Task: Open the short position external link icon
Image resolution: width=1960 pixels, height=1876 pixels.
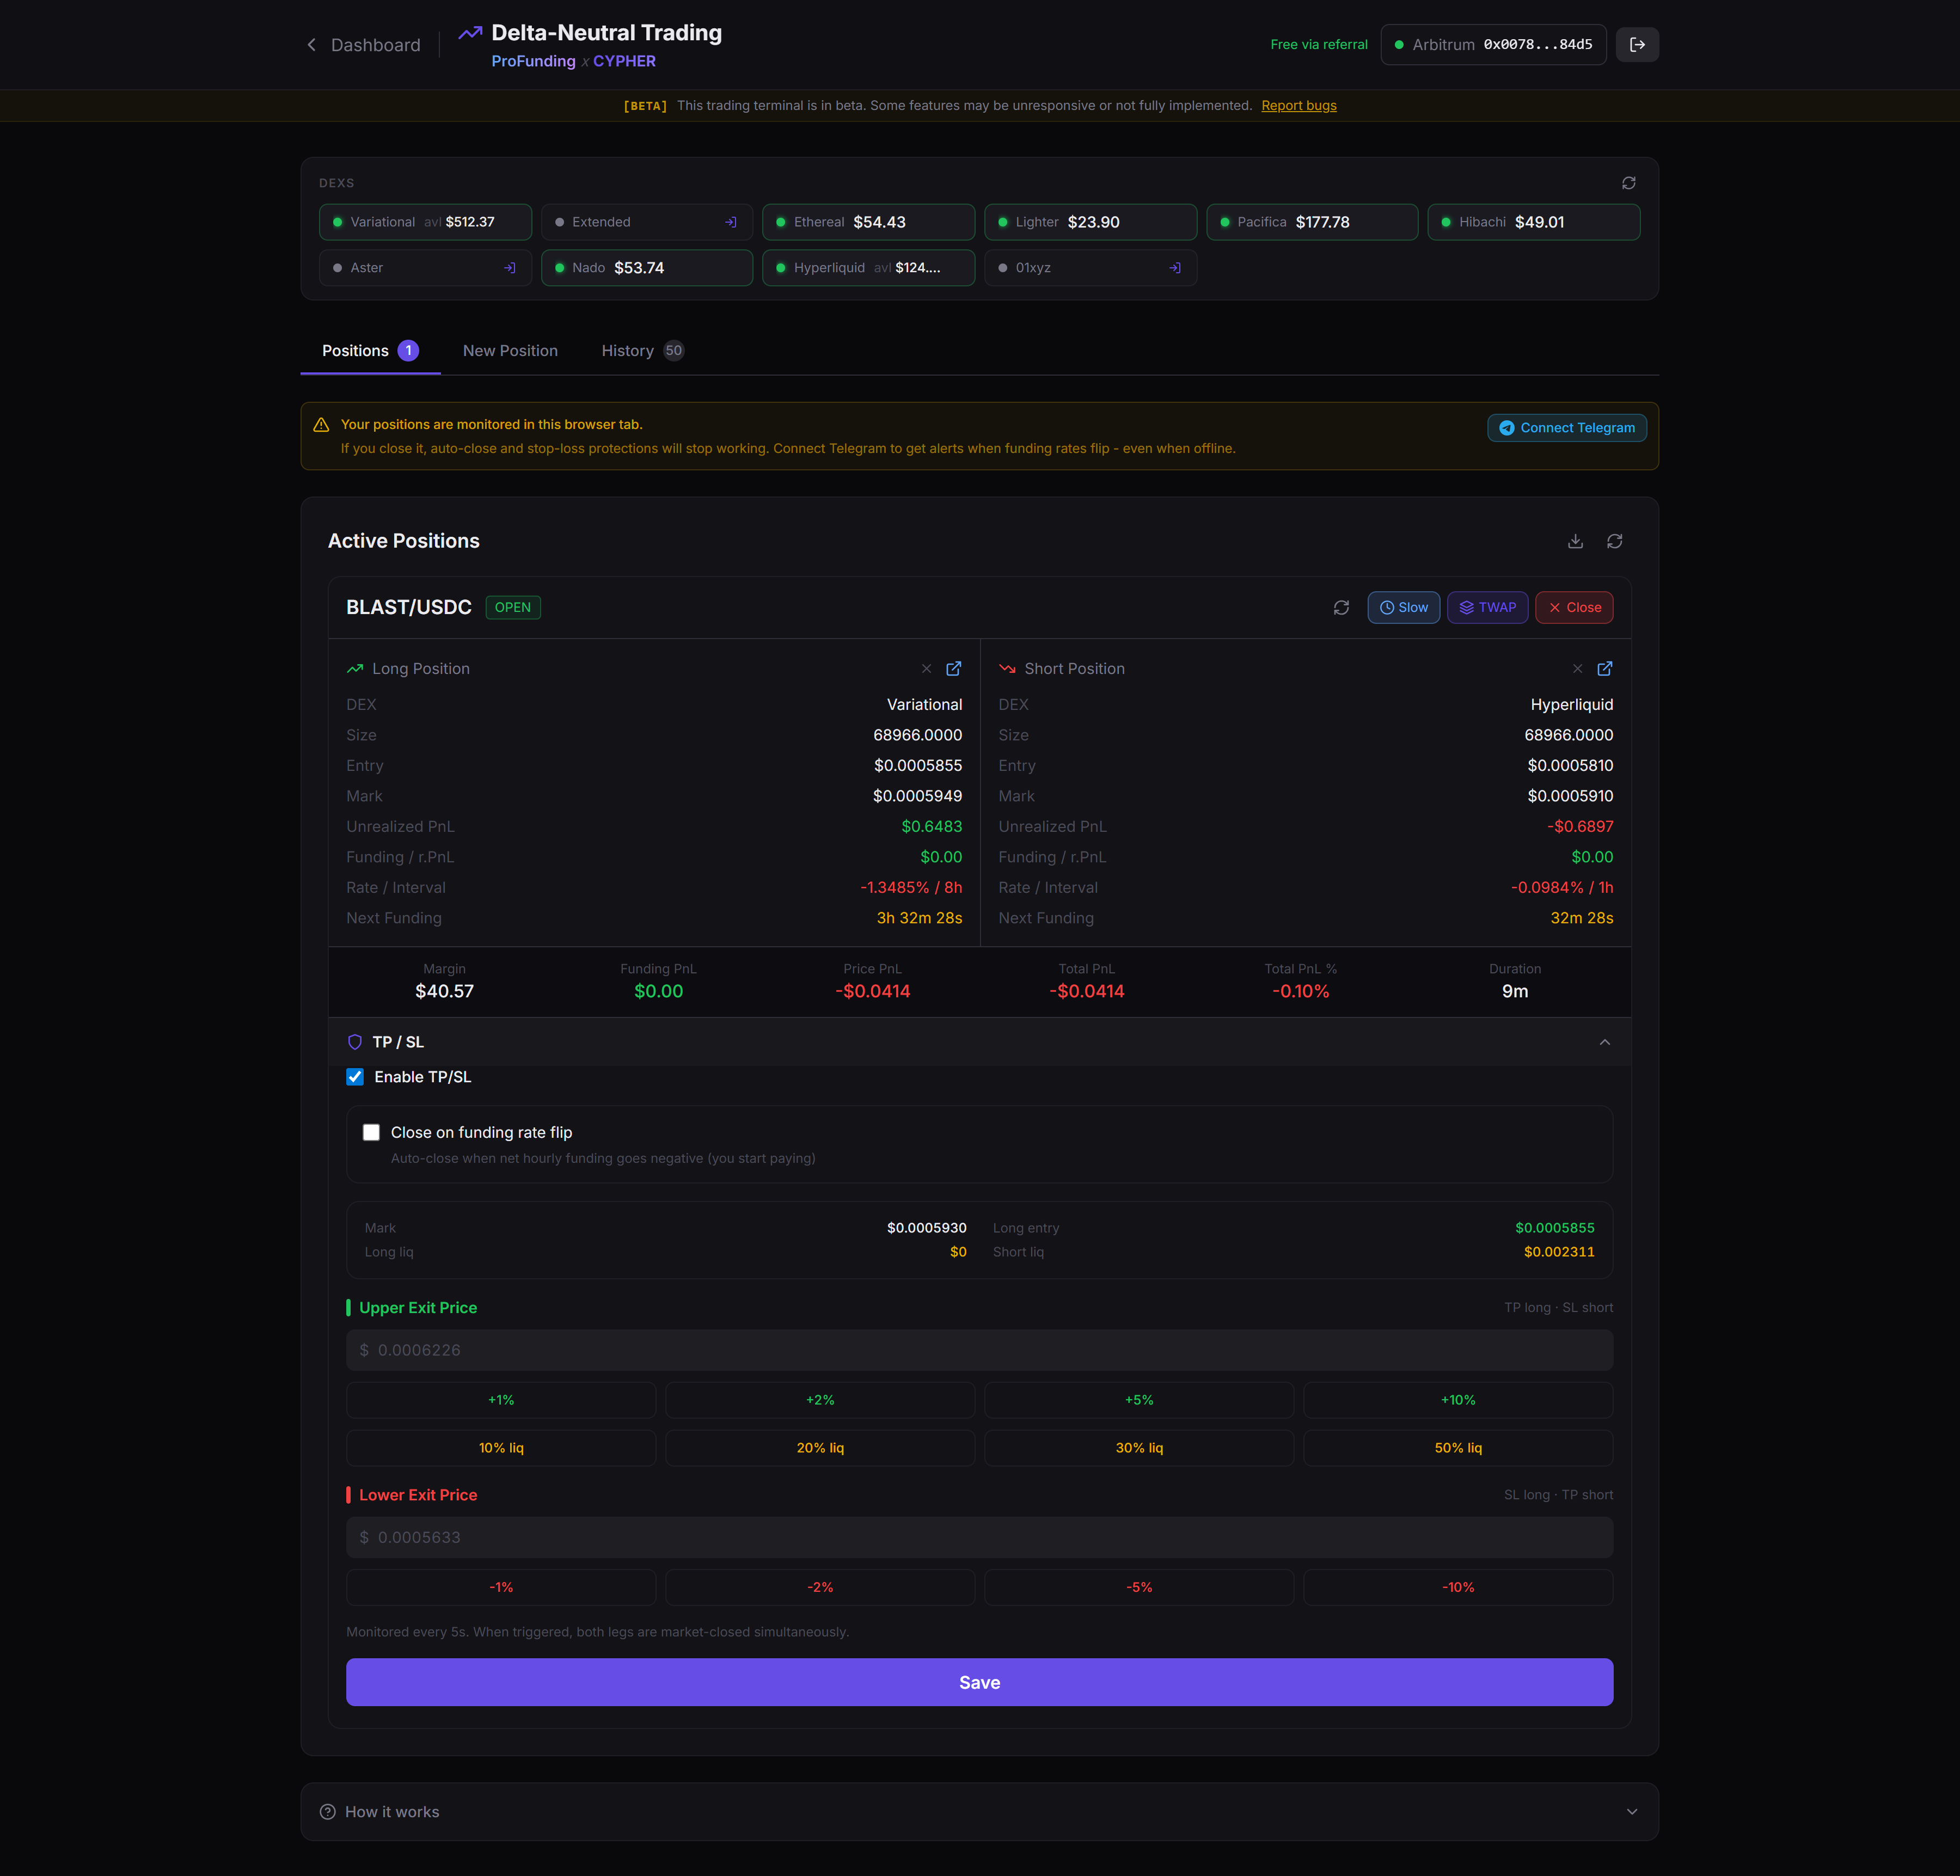Action: coord(1604,669)
